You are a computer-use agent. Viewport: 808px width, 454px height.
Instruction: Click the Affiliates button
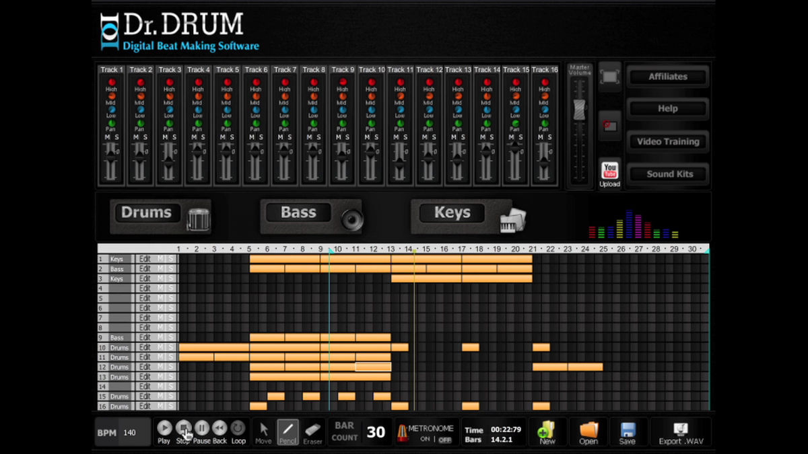tap(667, 77)
